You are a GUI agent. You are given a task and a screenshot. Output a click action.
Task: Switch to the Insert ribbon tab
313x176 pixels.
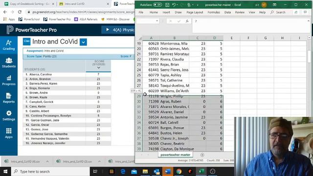[x=166, y=12]
